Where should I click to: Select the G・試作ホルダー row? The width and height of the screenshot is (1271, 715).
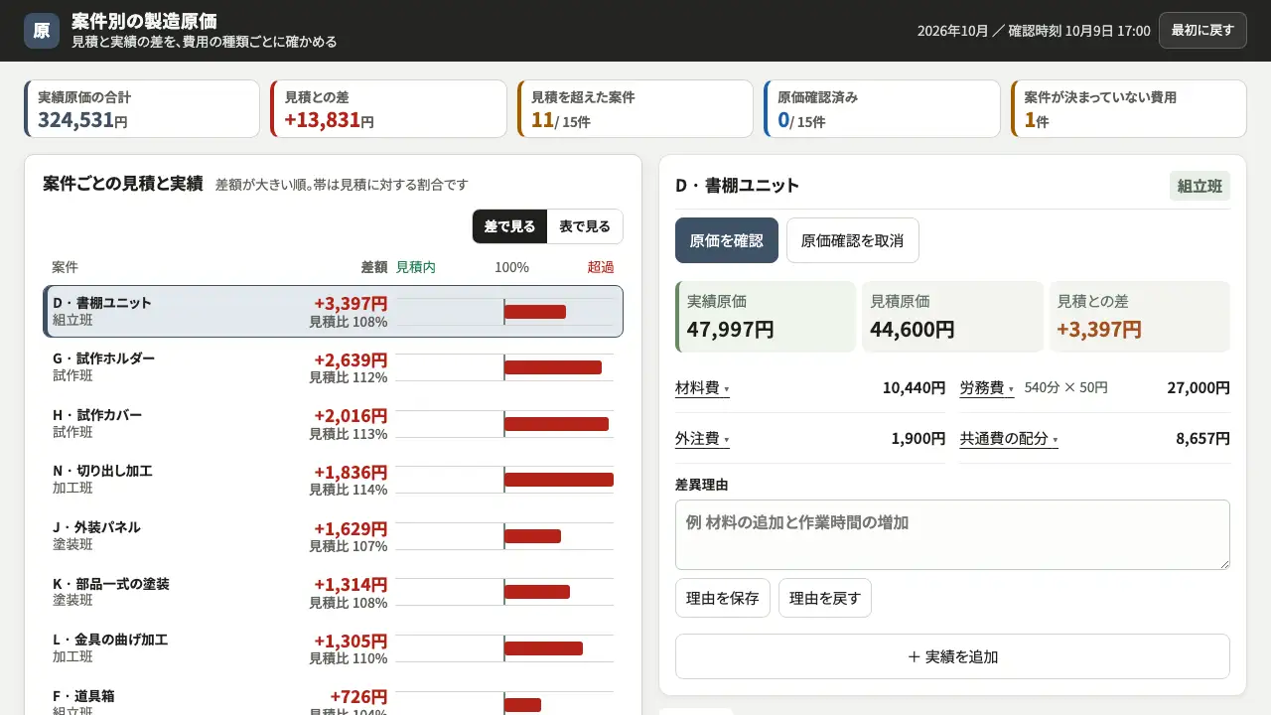[333, 367]
